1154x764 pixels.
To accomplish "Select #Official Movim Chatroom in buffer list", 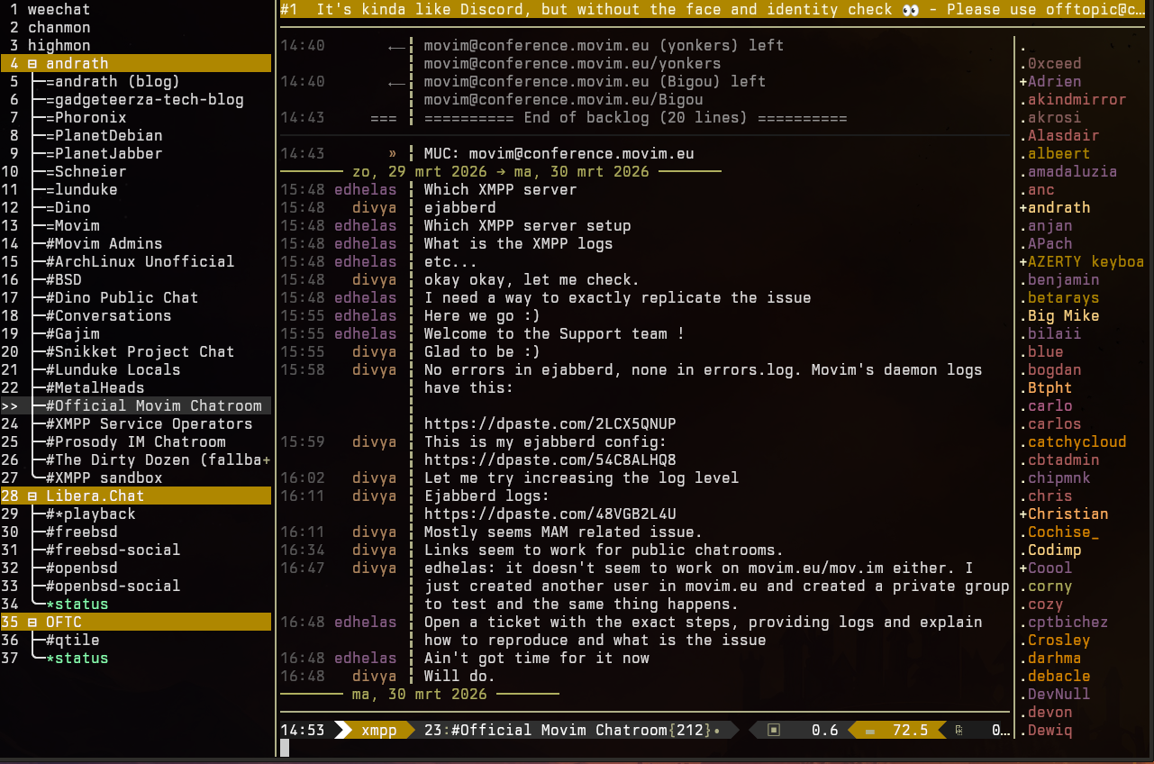I will pyautogui.click(x=135, y=405).
